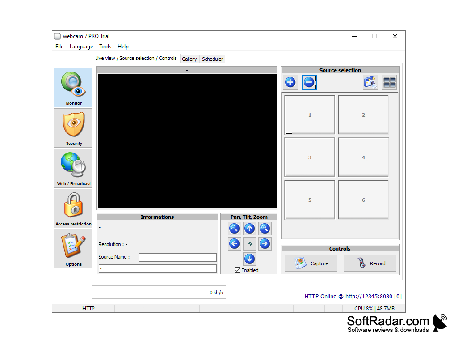Close the webcam 7 PRO Trial window
Viewport: 458px width, 344px height.
point(395,36)
